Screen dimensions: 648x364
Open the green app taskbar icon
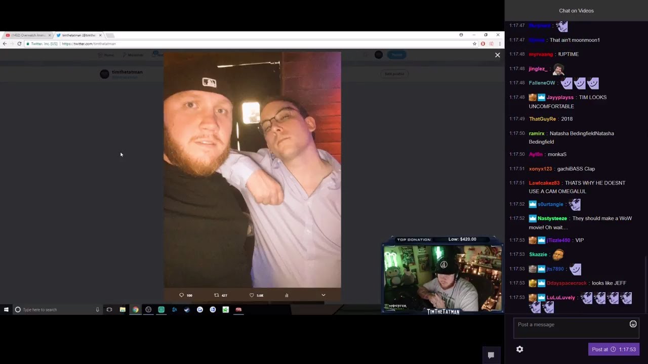(x=161, y=309)
